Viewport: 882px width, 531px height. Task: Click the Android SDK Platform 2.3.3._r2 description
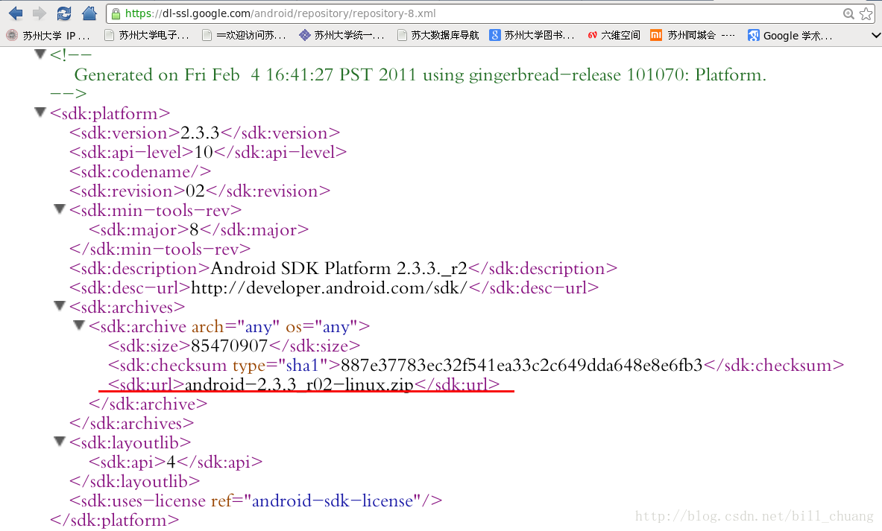[x=338, y=269]
